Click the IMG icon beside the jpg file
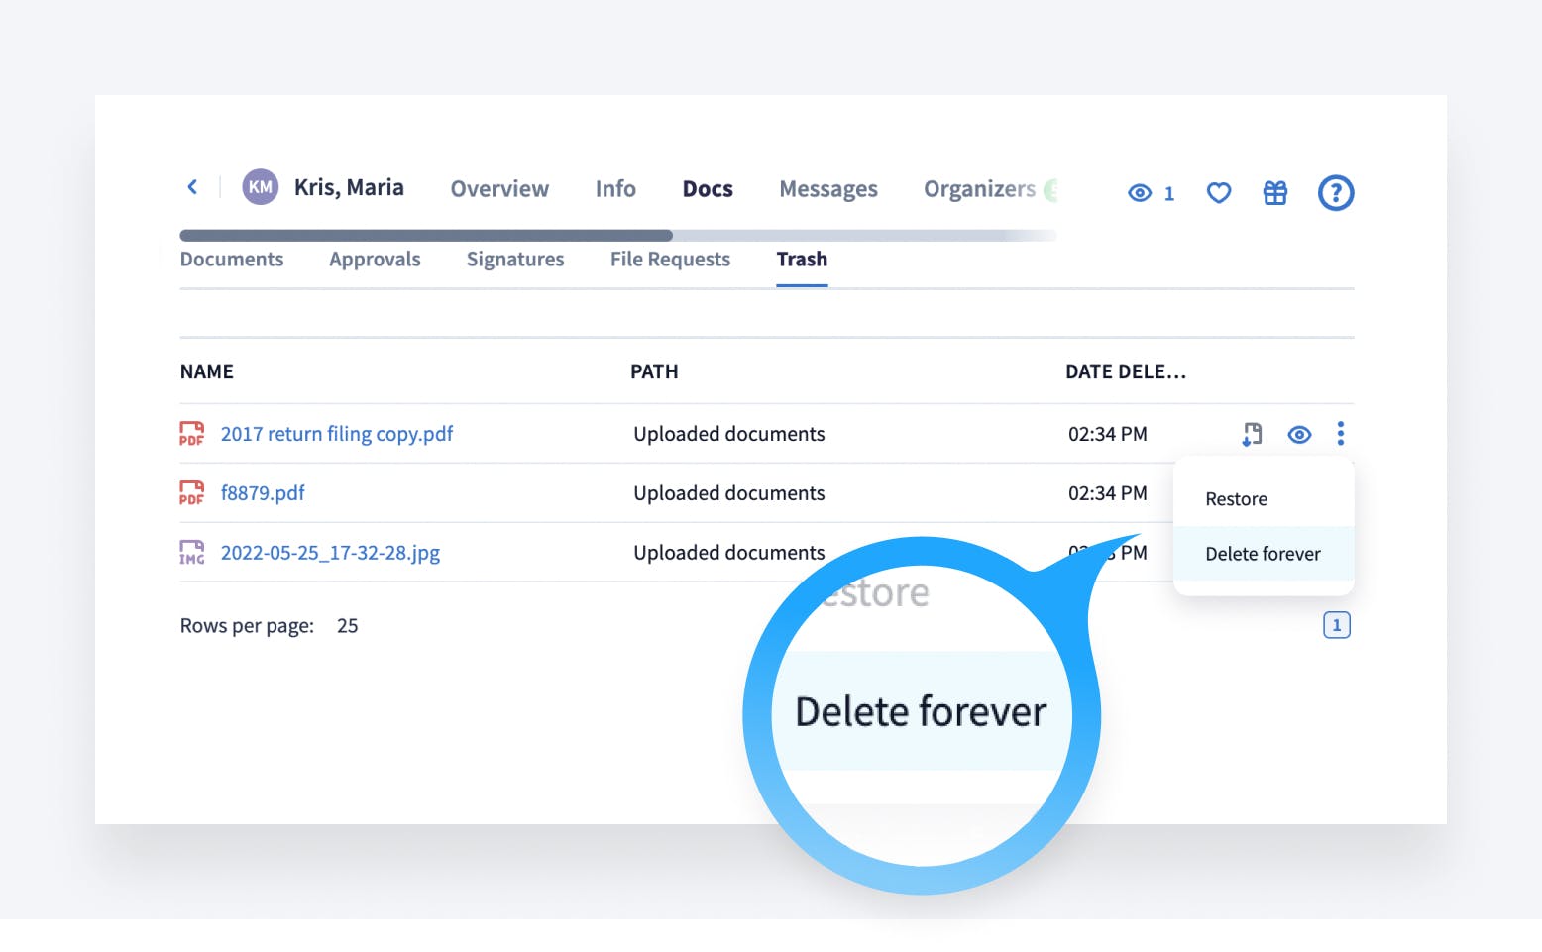Screen dimensions: 1542x952 pyautogui.click(x=191, y=553)
